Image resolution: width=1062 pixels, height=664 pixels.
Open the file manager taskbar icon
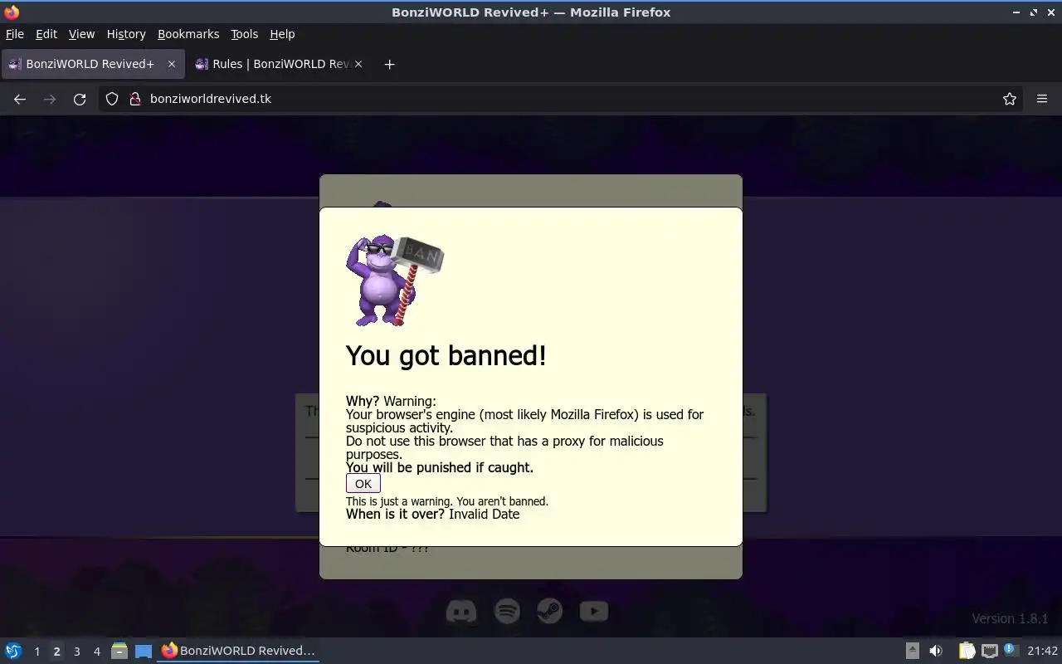119,651
